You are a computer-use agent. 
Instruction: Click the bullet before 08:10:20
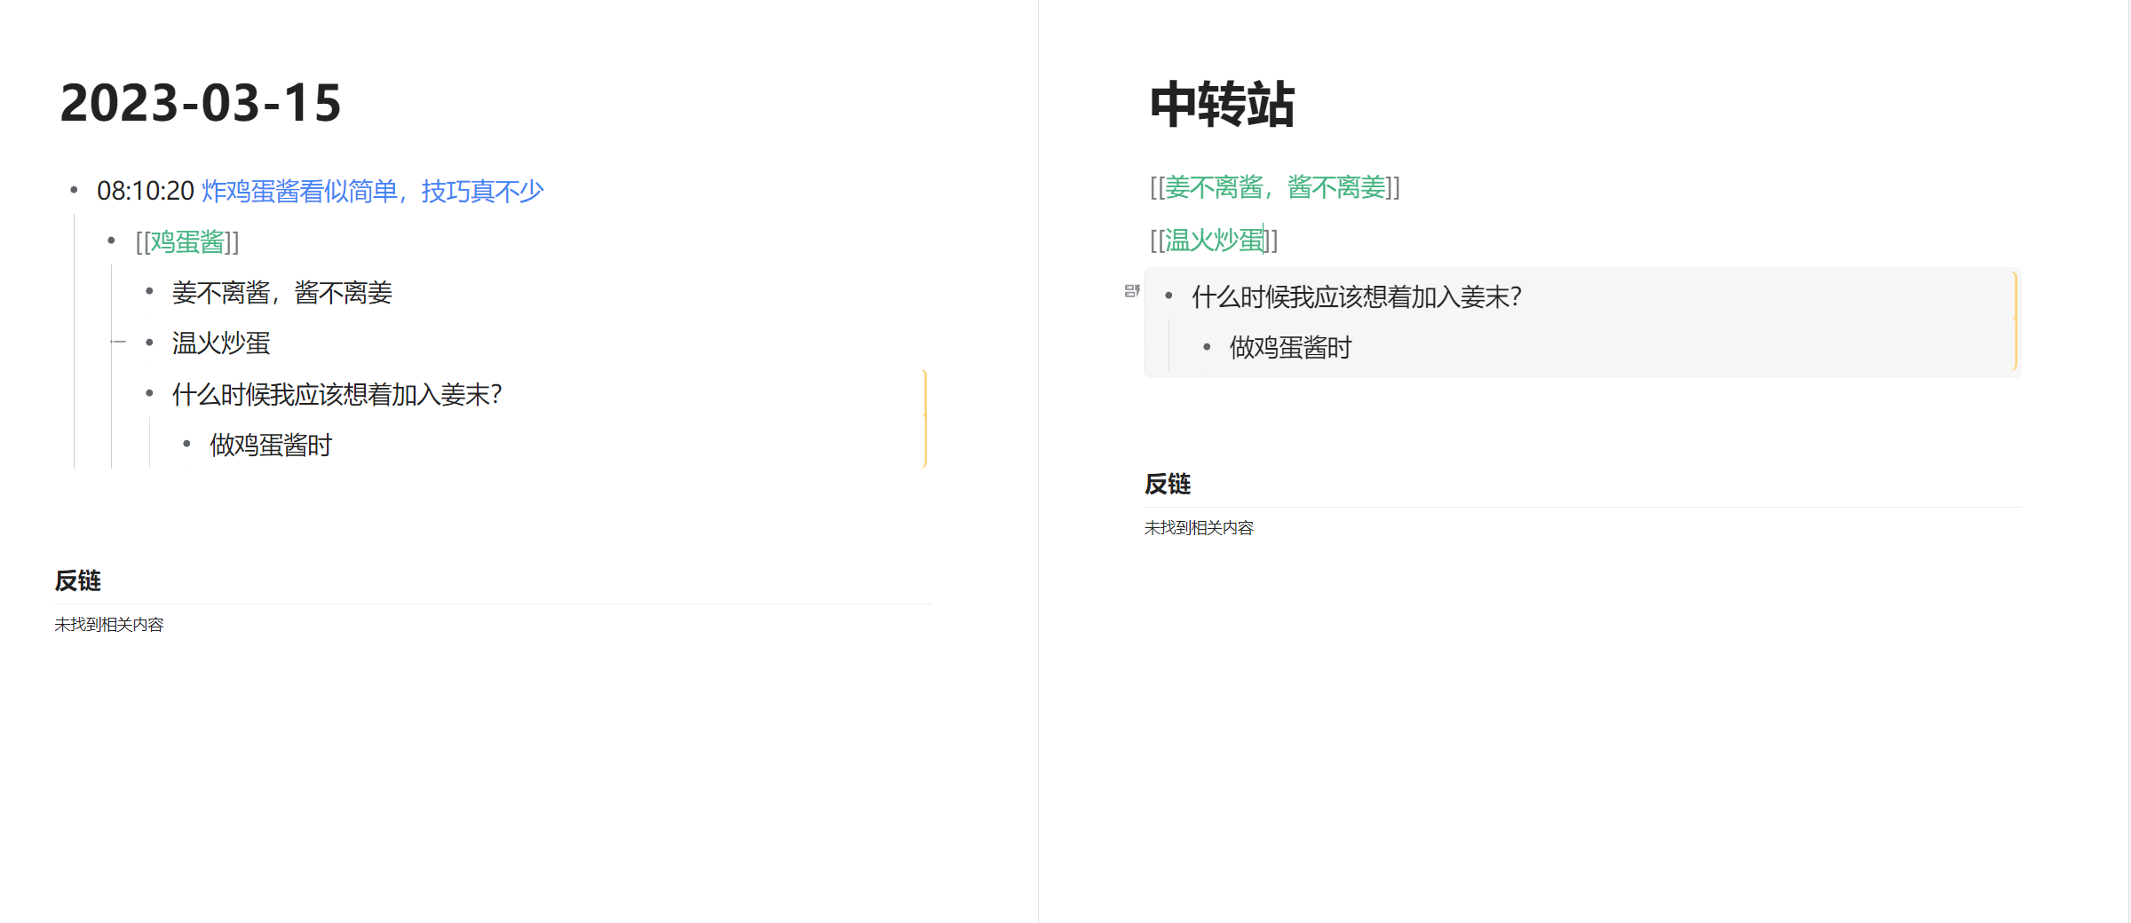pos(74,190)
